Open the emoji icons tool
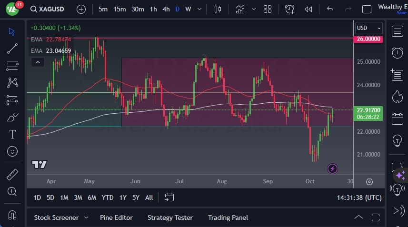Viewport: 408px width, 227px height. 12,152
